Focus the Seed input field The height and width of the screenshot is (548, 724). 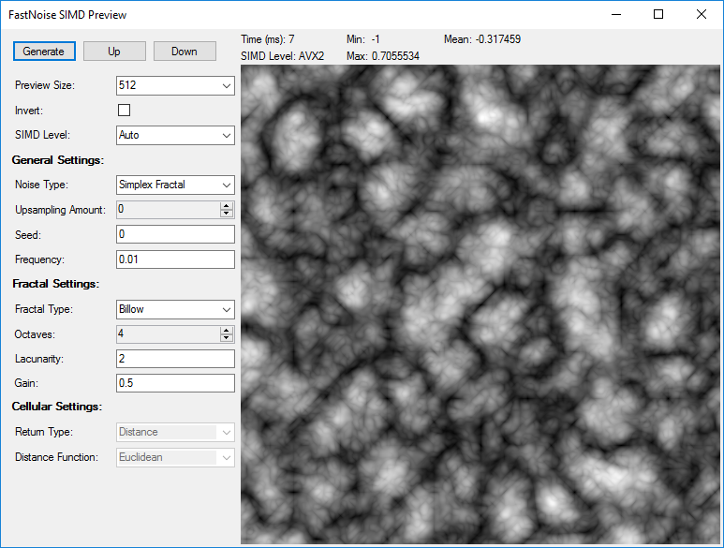(x=175, y=234)
